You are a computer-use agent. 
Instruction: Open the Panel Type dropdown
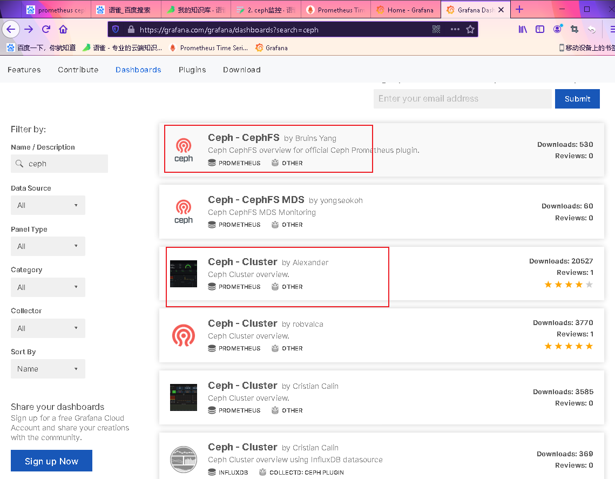point(48,246)
